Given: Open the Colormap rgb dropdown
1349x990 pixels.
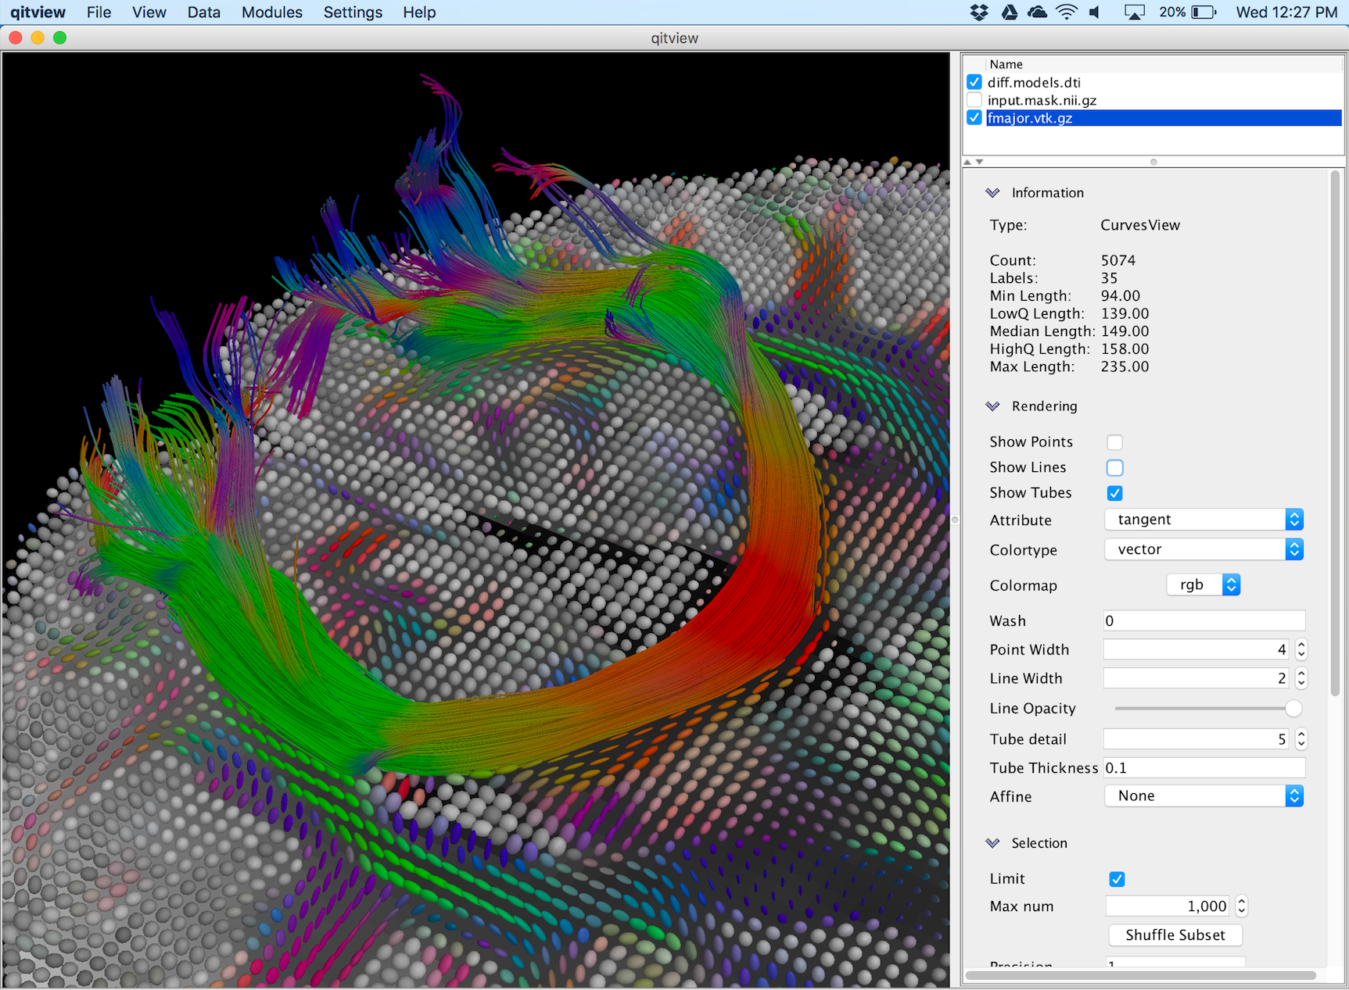Looking at the screenshot, I should coord(1204,585).
